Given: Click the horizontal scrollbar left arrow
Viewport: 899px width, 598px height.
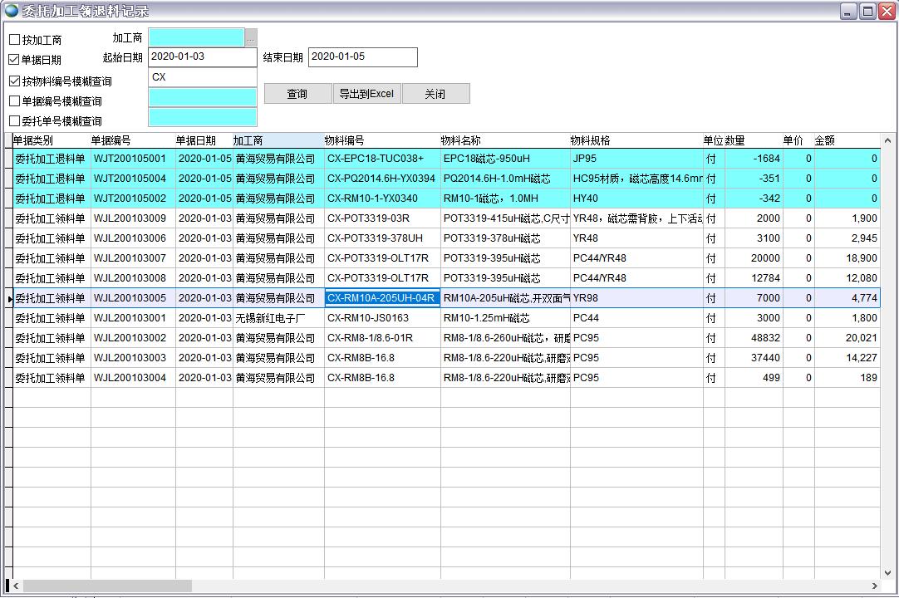Looking at the screenshot, I should (17, 586).
